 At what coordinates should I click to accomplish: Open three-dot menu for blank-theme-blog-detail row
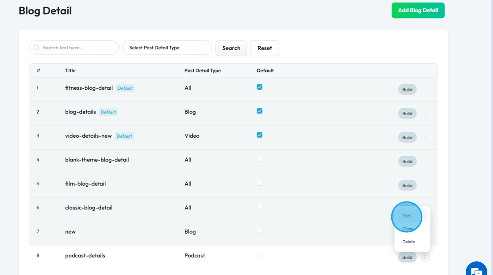click(425, 161)
